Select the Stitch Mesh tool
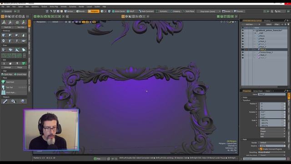This screenshot has height=164, width=291. point(14,92)
